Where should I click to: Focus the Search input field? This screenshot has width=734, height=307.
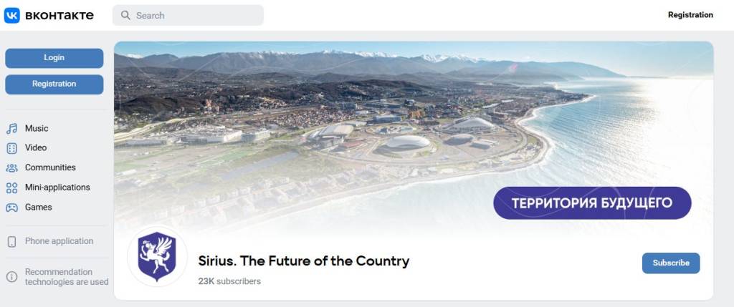[x=194, y=15]
